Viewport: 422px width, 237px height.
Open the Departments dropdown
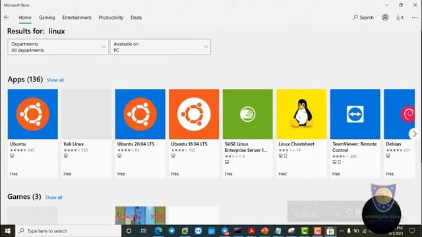58,47
